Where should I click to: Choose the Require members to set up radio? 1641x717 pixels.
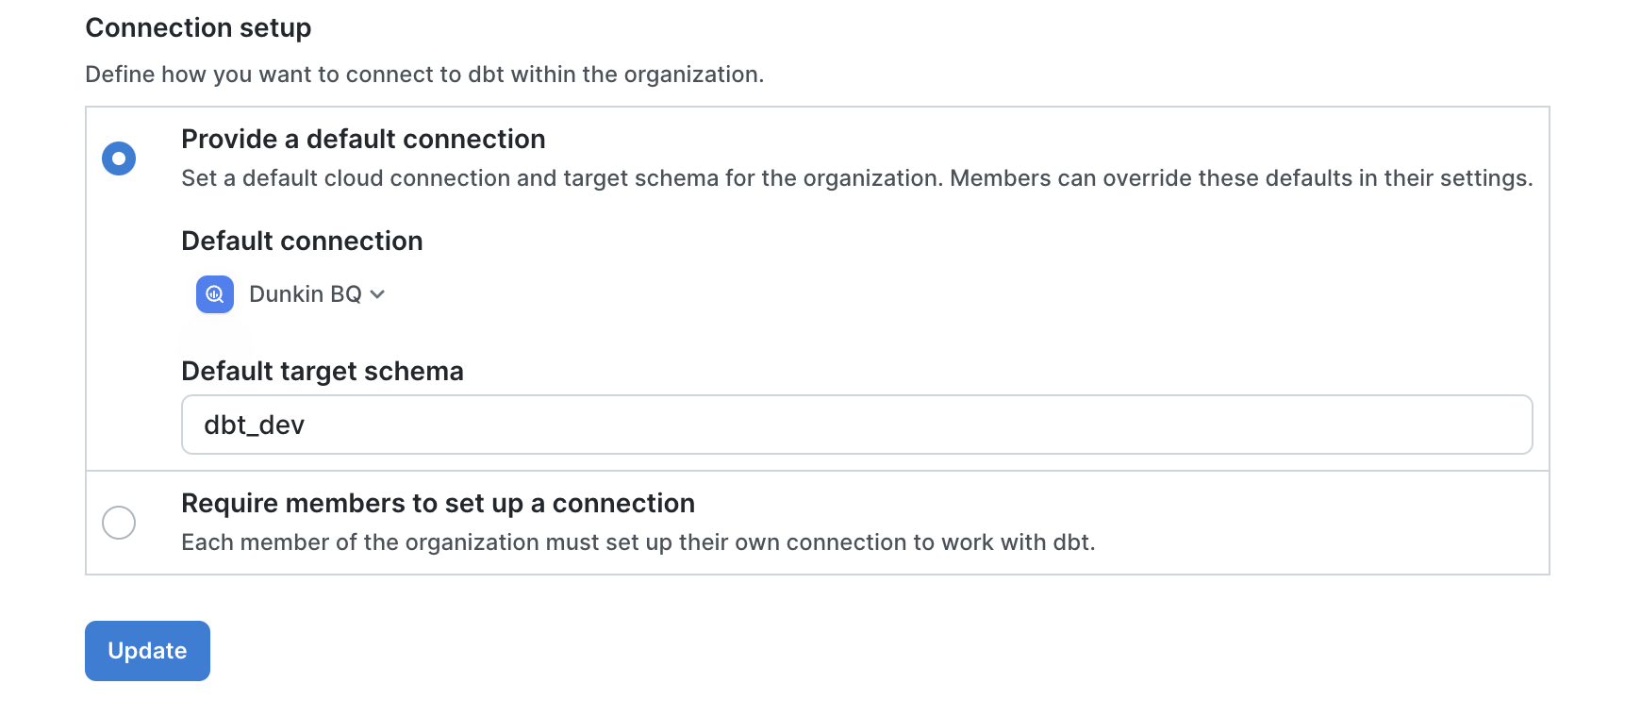pyautogui.click(x=119, y=523)
